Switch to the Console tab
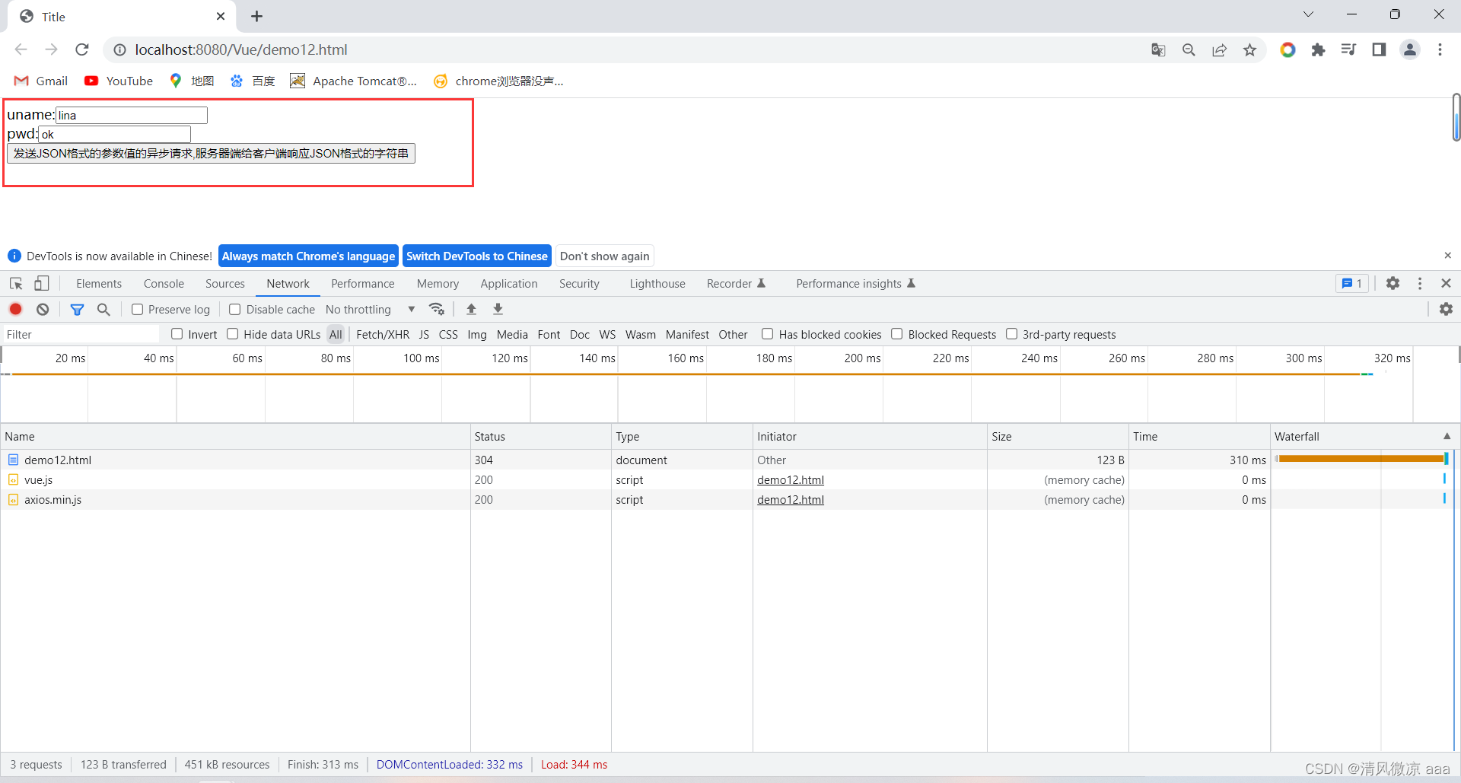Screen dimensions: 1461x783 click(x=164, y=283)
